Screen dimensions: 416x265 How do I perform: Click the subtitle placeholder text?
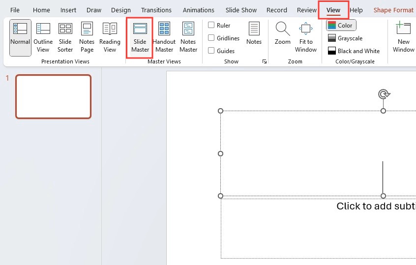tap(376, 206)
